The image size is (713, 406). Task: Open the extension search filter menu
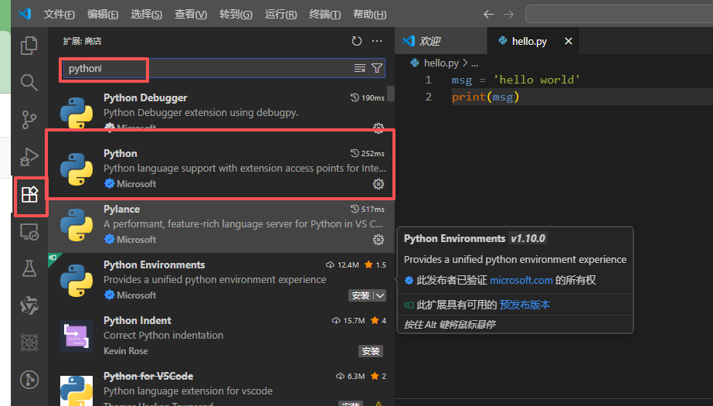377,68
